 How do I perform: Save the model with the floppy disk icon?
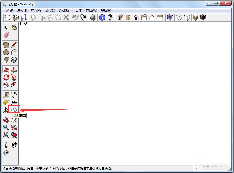coord(23,17)
